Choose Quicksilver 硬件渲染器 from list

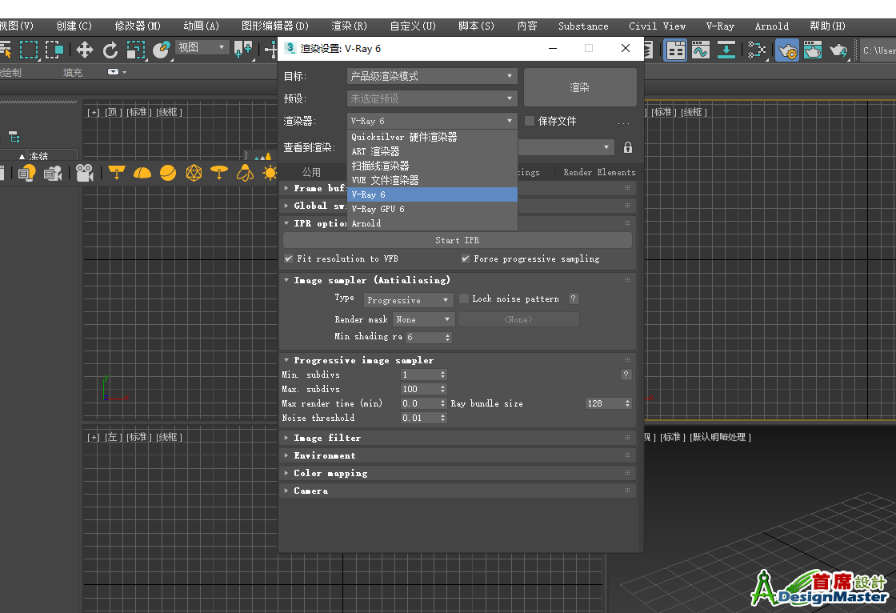coord(432,137)
